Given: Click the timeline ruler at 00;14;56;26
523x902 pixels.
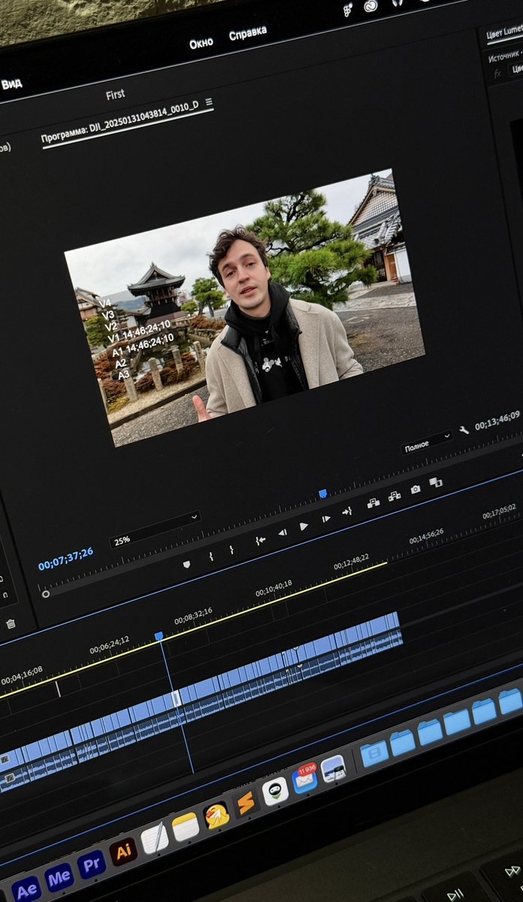Looking at the screenshot, I should (x=426, y=536).
